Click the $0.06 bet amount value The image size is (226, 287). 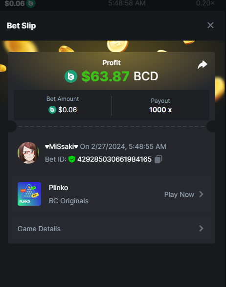coord(68,110)
